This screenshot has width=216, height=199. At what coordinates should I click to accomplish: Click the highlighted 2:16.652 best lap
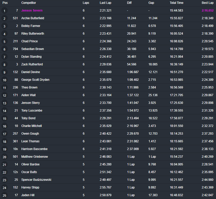[x=208, y=11]
